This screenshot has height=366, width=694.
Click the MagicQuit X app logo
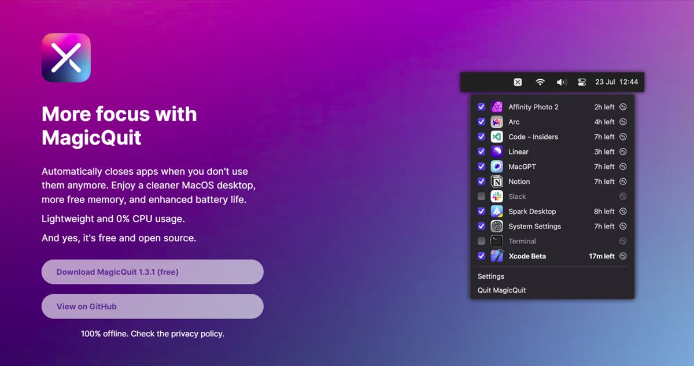[66, 58]
